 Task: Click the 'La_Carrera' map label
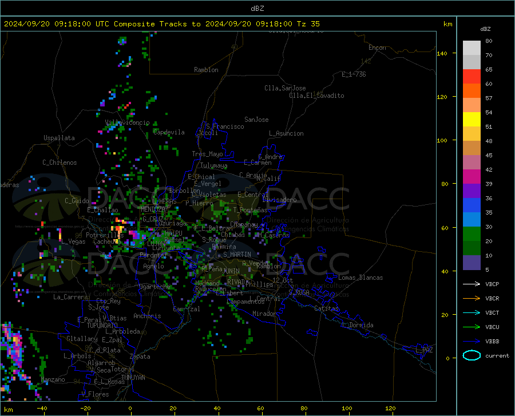pos(70,297)
